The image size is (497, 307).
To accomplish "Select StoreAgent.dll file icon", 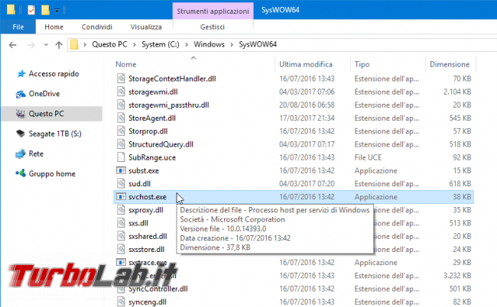I will [x=121, y=118].
